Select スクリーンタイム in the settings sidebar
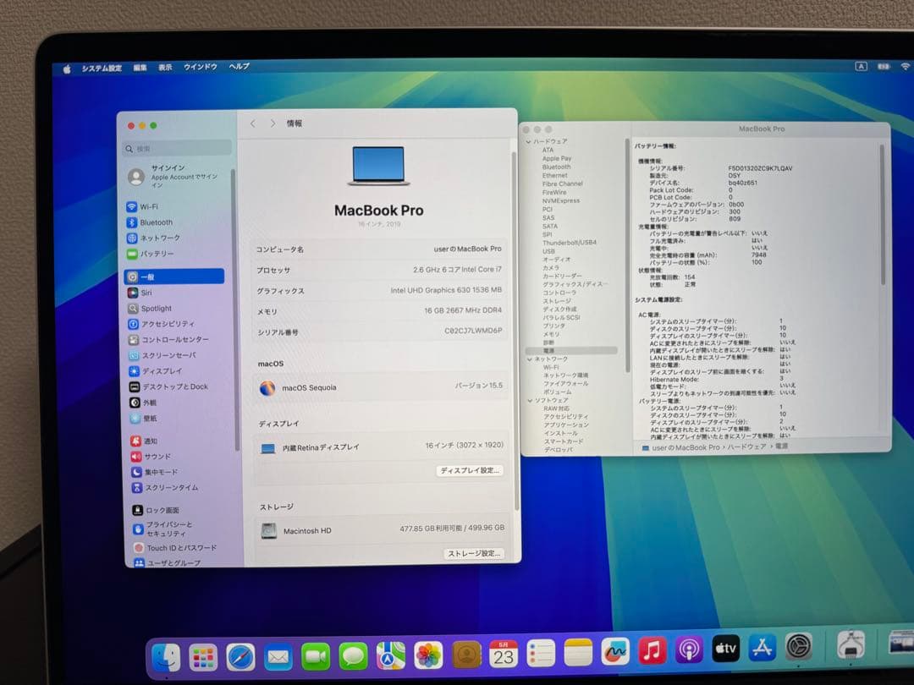This screenshot has height=685, width=914. point(166,488)
